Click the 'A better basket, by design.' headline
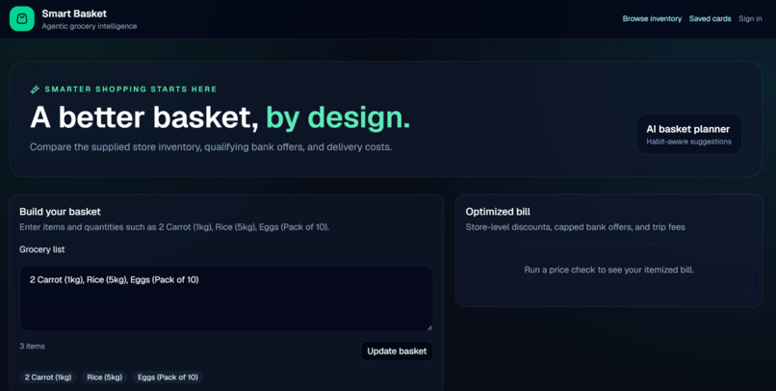 (x=220, y=117)
